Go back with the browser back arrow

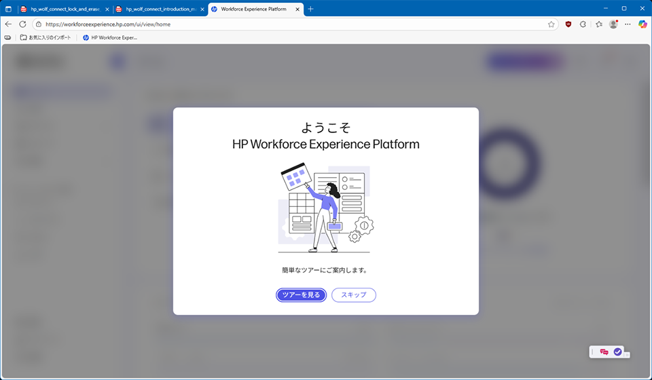click(x=8, y=24)
